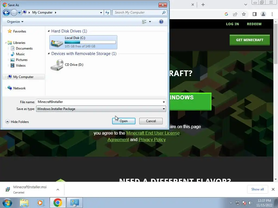This screenshot has height=208, width=278.
Task: Bookmark this page with star icon
Action: pyautogui.click(x=244, y=14)
